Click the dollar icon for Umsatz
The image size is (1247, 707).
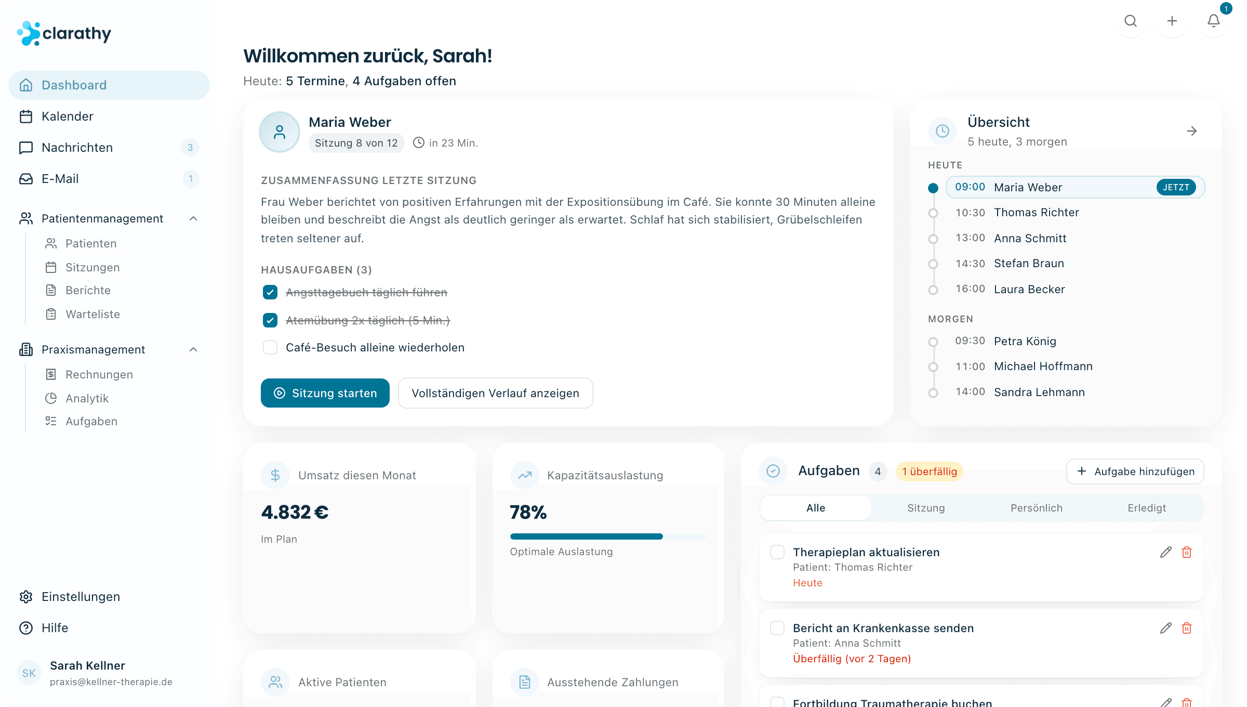click(275, 475)
